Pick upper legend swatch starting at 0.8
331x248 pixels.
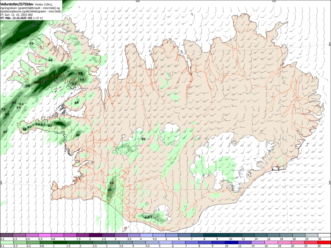tap(57, 235)
